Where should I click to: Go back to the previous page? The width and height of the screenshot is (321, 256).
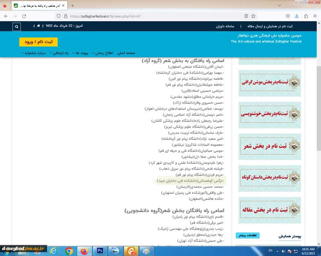tap(6, 16)
